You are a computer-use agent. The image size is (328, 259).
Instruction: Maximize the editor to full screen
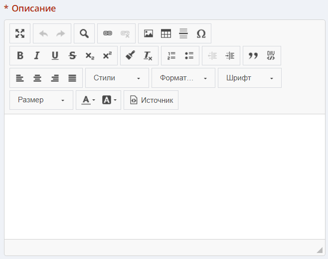pyautogui.click(x=20, y=33)
